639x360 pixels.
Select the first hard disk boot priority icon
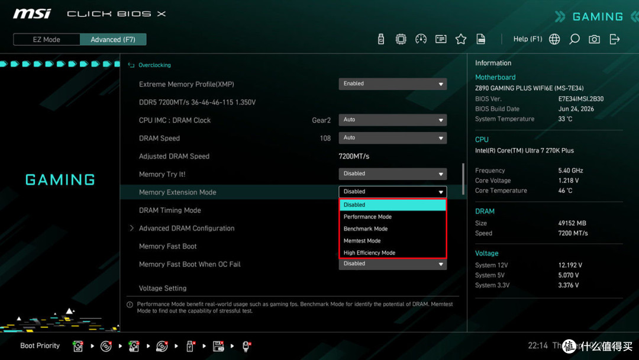point(78,346)
